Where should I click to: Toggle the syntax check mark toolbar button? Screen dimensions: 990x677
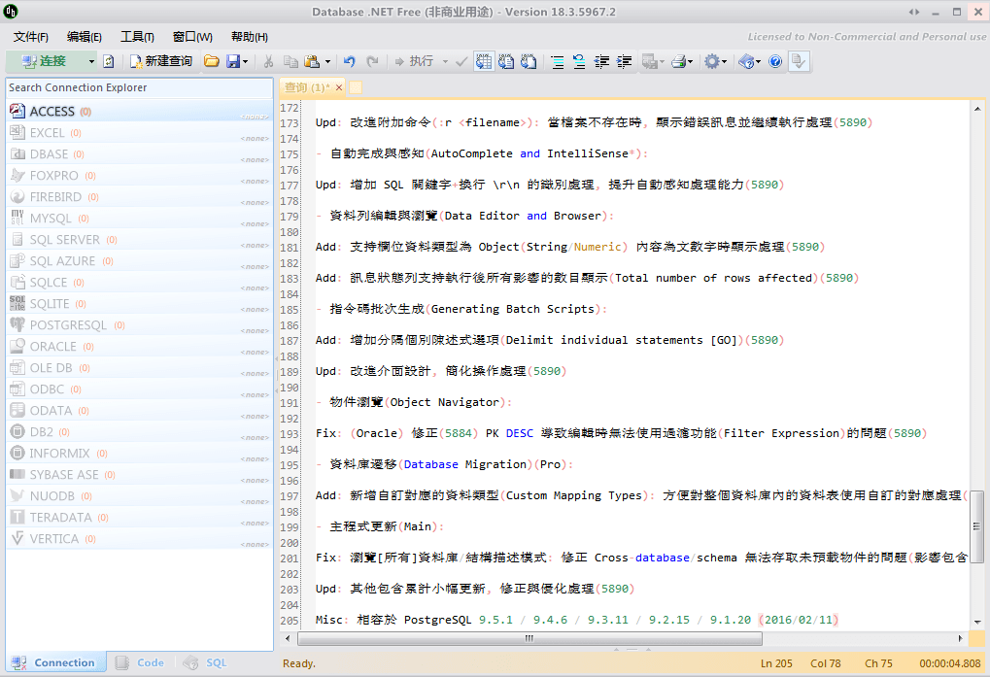461,60
